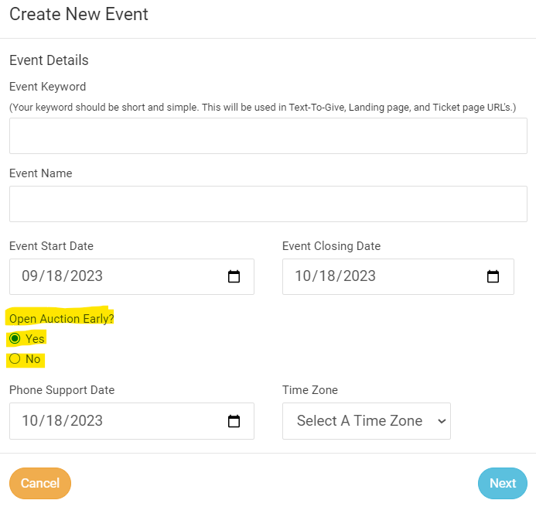Click the Open Auction Early? label
536x507 pixels.
pyautogui.click(x=60, y=318)
